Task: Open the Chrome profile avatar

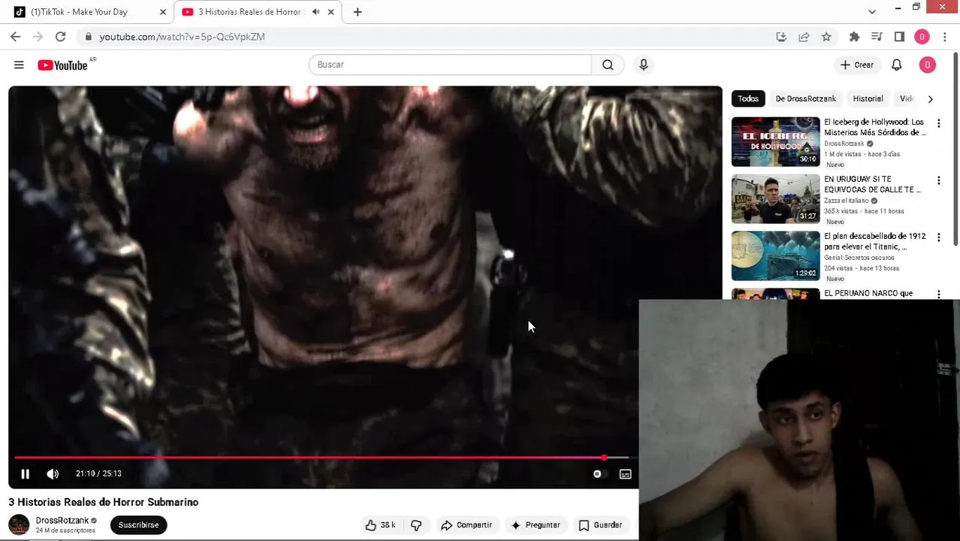Action: pos(922,37)
